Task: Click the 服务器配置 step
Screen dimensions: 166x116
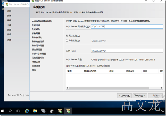Action: pyautogui.click(x=37, y=50)
